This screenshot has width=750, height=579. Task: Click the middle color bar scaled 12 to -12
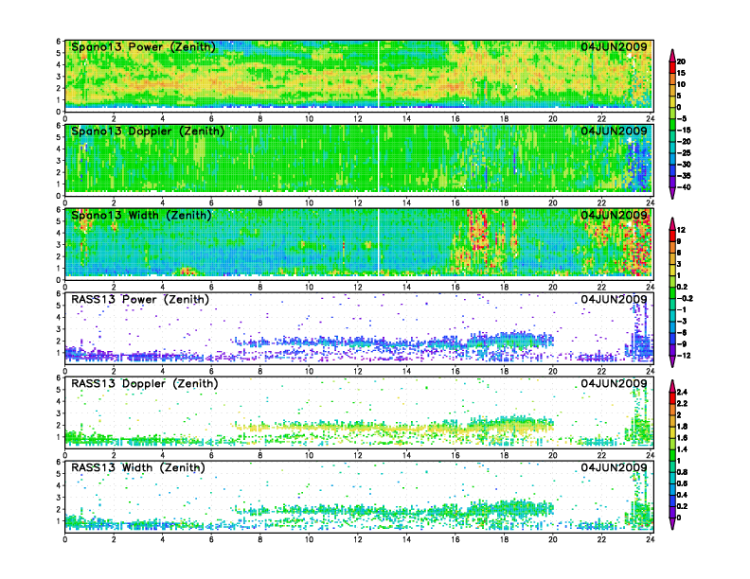[672, 292]
